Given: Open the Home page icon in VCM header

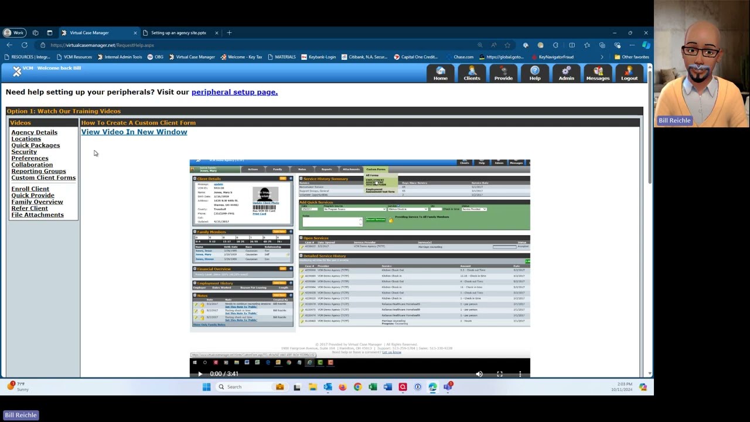Looking at the screenshot, I should (441, 73).
